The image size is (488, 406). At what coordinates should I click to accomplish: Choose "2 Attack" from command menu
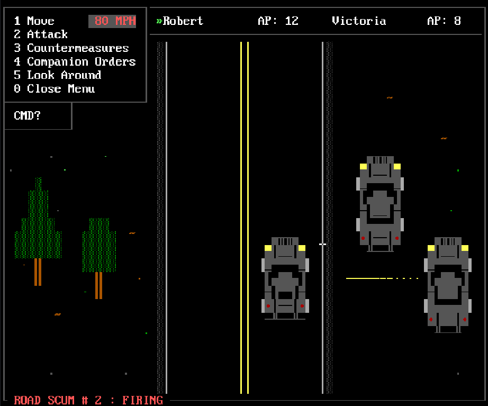coord(40,34)
